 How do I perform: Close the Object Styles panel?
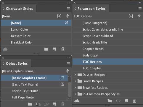point(3,58)
